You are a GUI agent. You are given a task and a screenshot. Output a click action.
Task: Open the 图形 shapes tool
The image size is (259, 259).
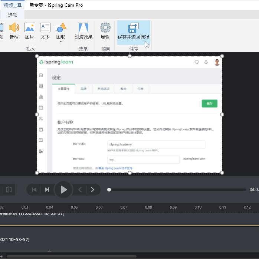pyautogui.click(x=60, y=30)
